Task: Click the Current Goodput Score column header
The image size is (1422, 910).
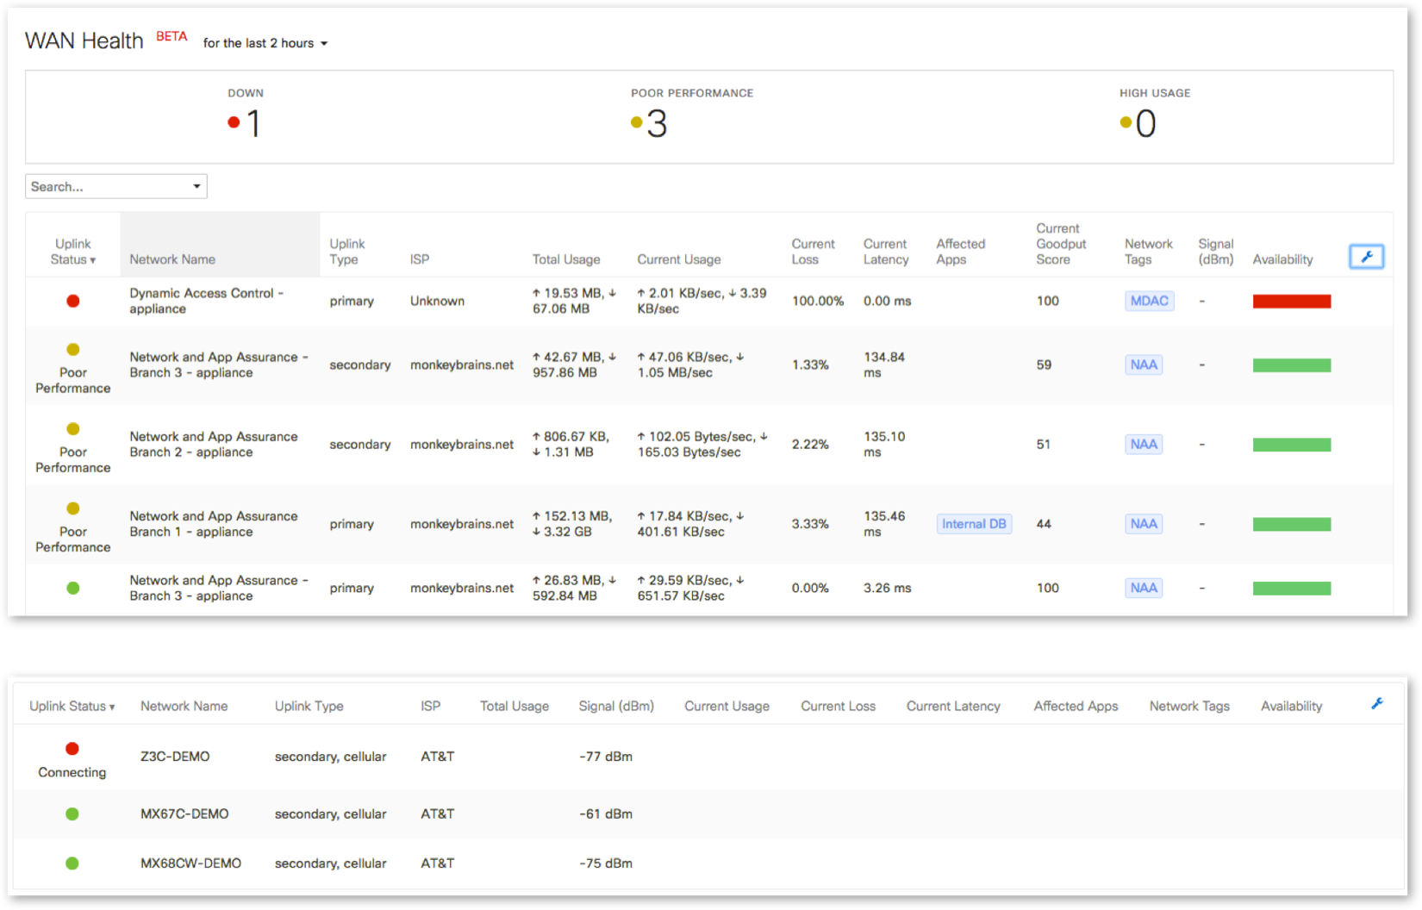Action: 1061,244
